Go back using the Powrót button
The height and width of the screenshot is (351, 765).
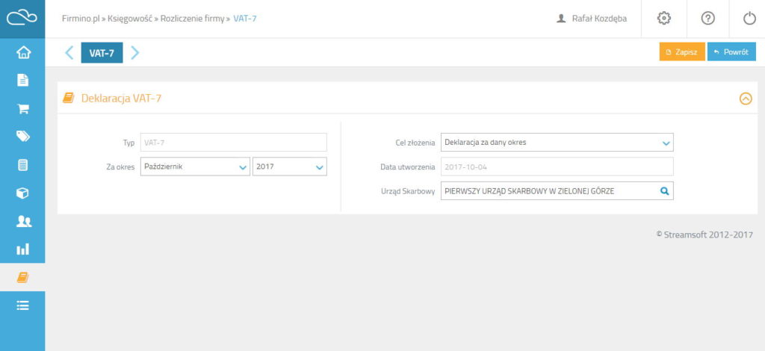click(731, 52)
